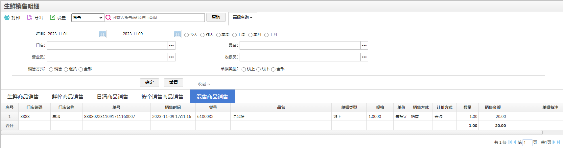The width and height of the screenshot is (563, 148).
Task: Click the 营业员 input field
Action: [x=107, y=57]
